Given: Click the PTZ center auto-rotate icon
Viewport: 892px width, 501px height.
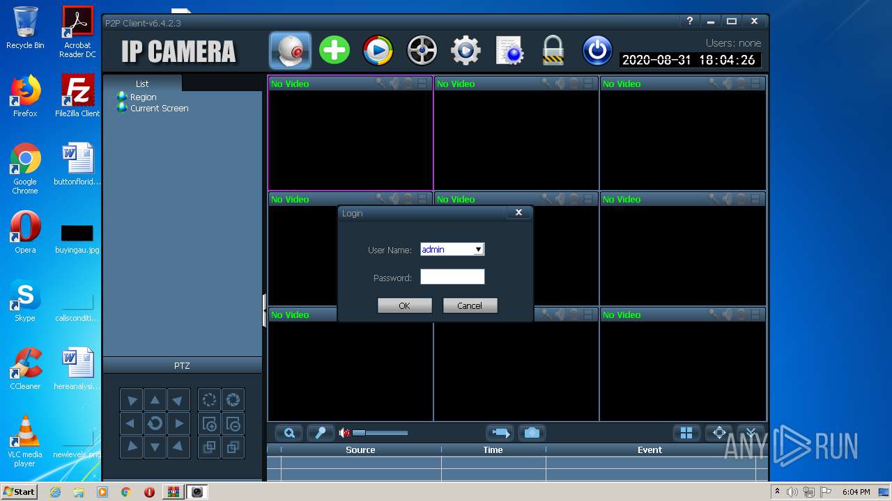Looking at the screenshot, I should (x=155, y=423).
